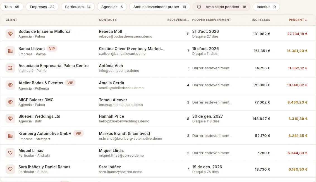
Task: Click the heart icon for Sara Ibáñez y Daniel Ramos
Action: coord(10,169)
